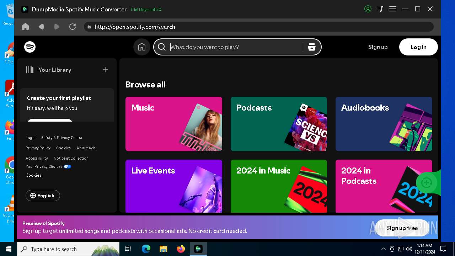Open Spotify Home button
Screen dimensions: 455x256
coord(142,47)
